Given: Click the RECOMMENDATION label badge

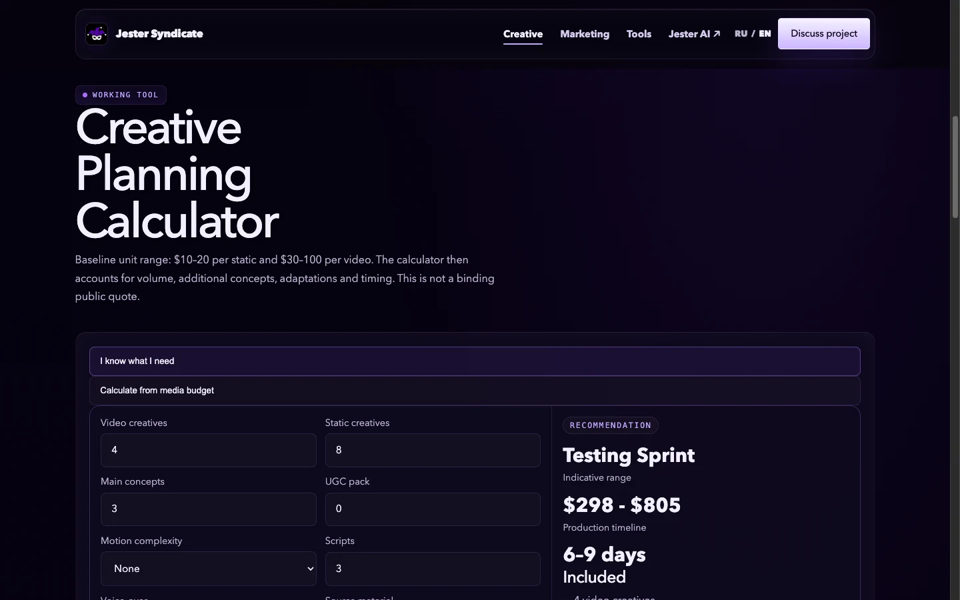Looking at the screenshot, I should click(611, 425).
